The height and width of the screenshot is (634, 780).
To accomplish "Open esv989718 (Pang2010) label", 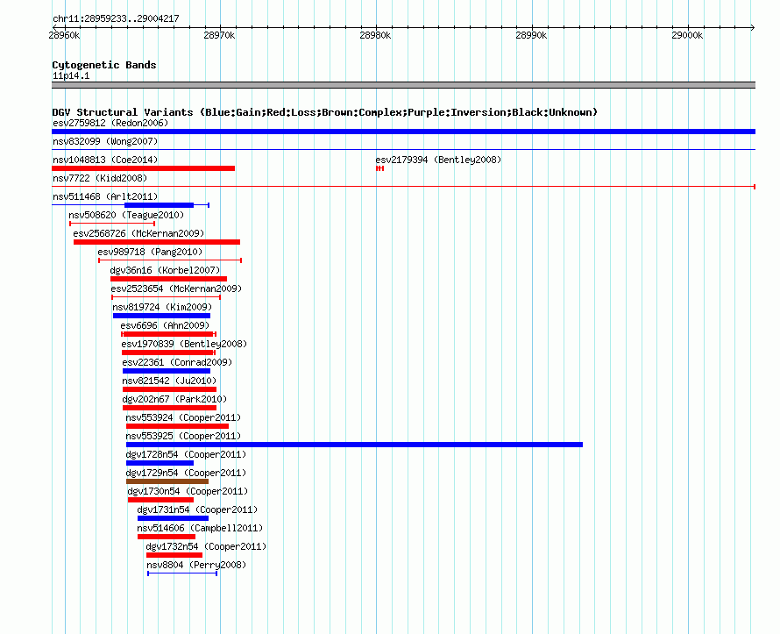I will (x=150, y=252).
